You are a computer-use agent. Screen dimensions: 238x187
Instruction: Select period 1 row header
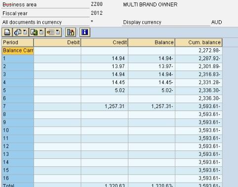pyautogui.click(x=18, y=59)
